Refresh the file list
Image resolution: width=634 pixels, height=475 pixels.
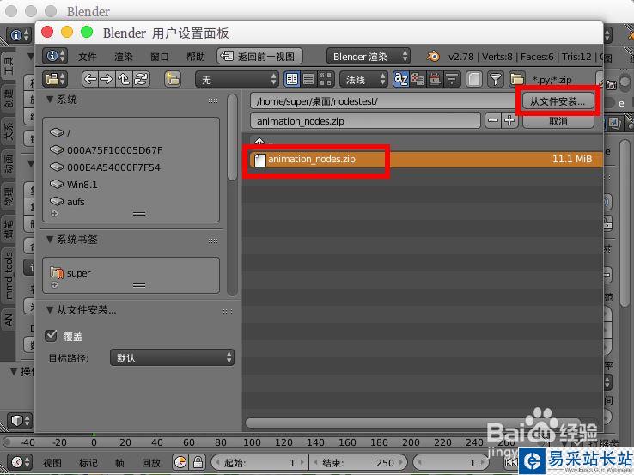click(x=141, y=79)
